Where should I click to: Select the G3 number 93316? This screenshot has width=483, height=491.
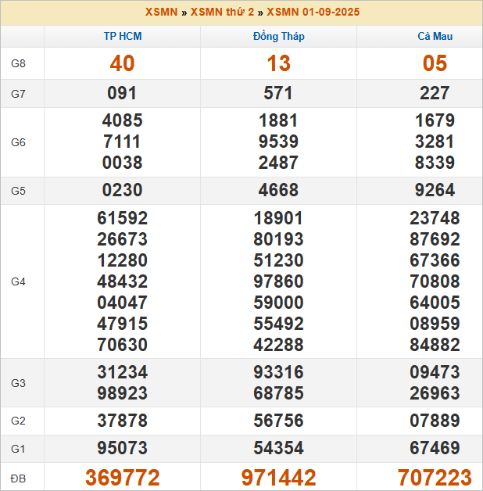pyautogui.click(x=279, y=373)
